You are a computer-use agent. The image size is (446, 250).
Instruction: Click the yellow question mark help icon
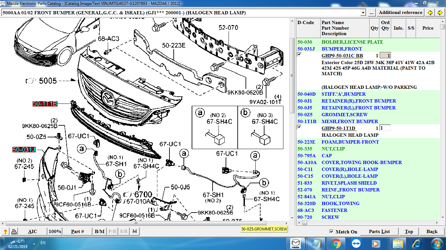click(6, 231)
